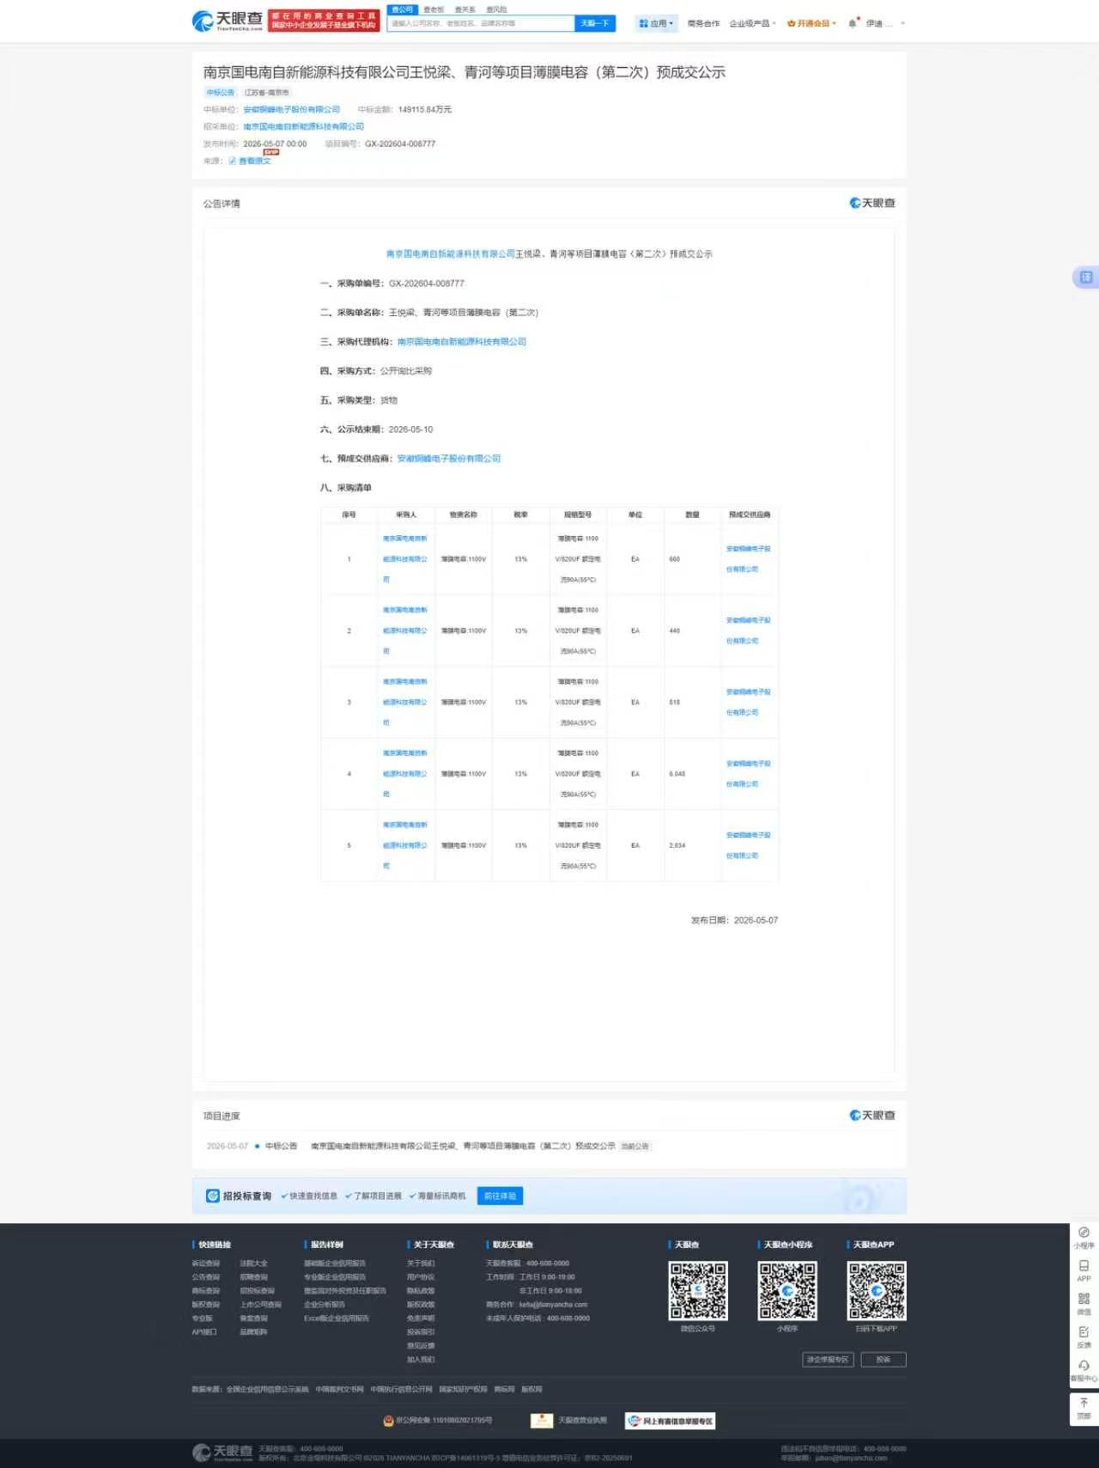Focus the company name search box
Image resolution: width=1099 pixels, height=1468 pixels.
pyautogui.click(x=481, y=23)
